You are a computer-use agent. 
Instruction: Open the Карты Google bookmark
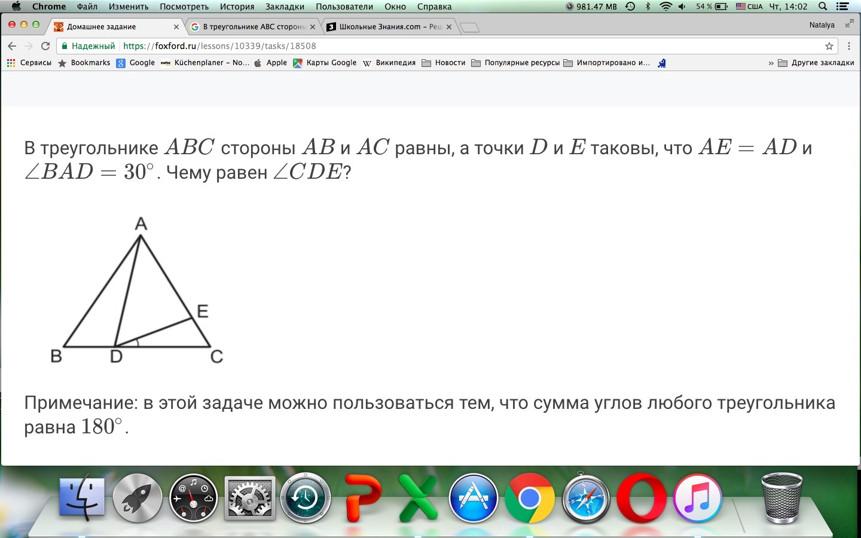325,63
